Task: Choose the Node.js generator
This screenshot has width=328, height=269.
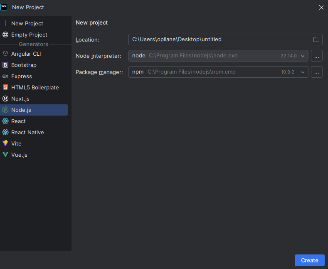Action: point(34,110)
